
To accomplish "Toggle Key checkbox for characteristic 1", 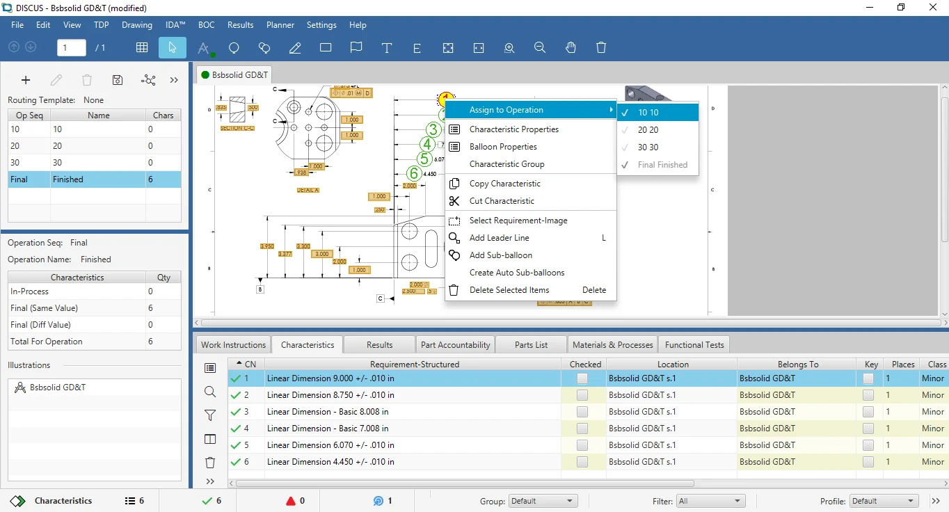I will (x=868, y=378).
